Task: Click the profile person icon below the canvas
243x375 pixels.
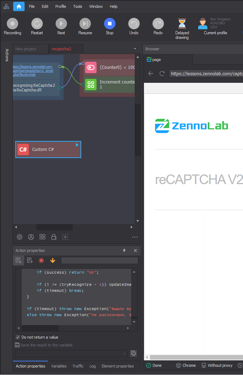Action: (x=31, y=237)
